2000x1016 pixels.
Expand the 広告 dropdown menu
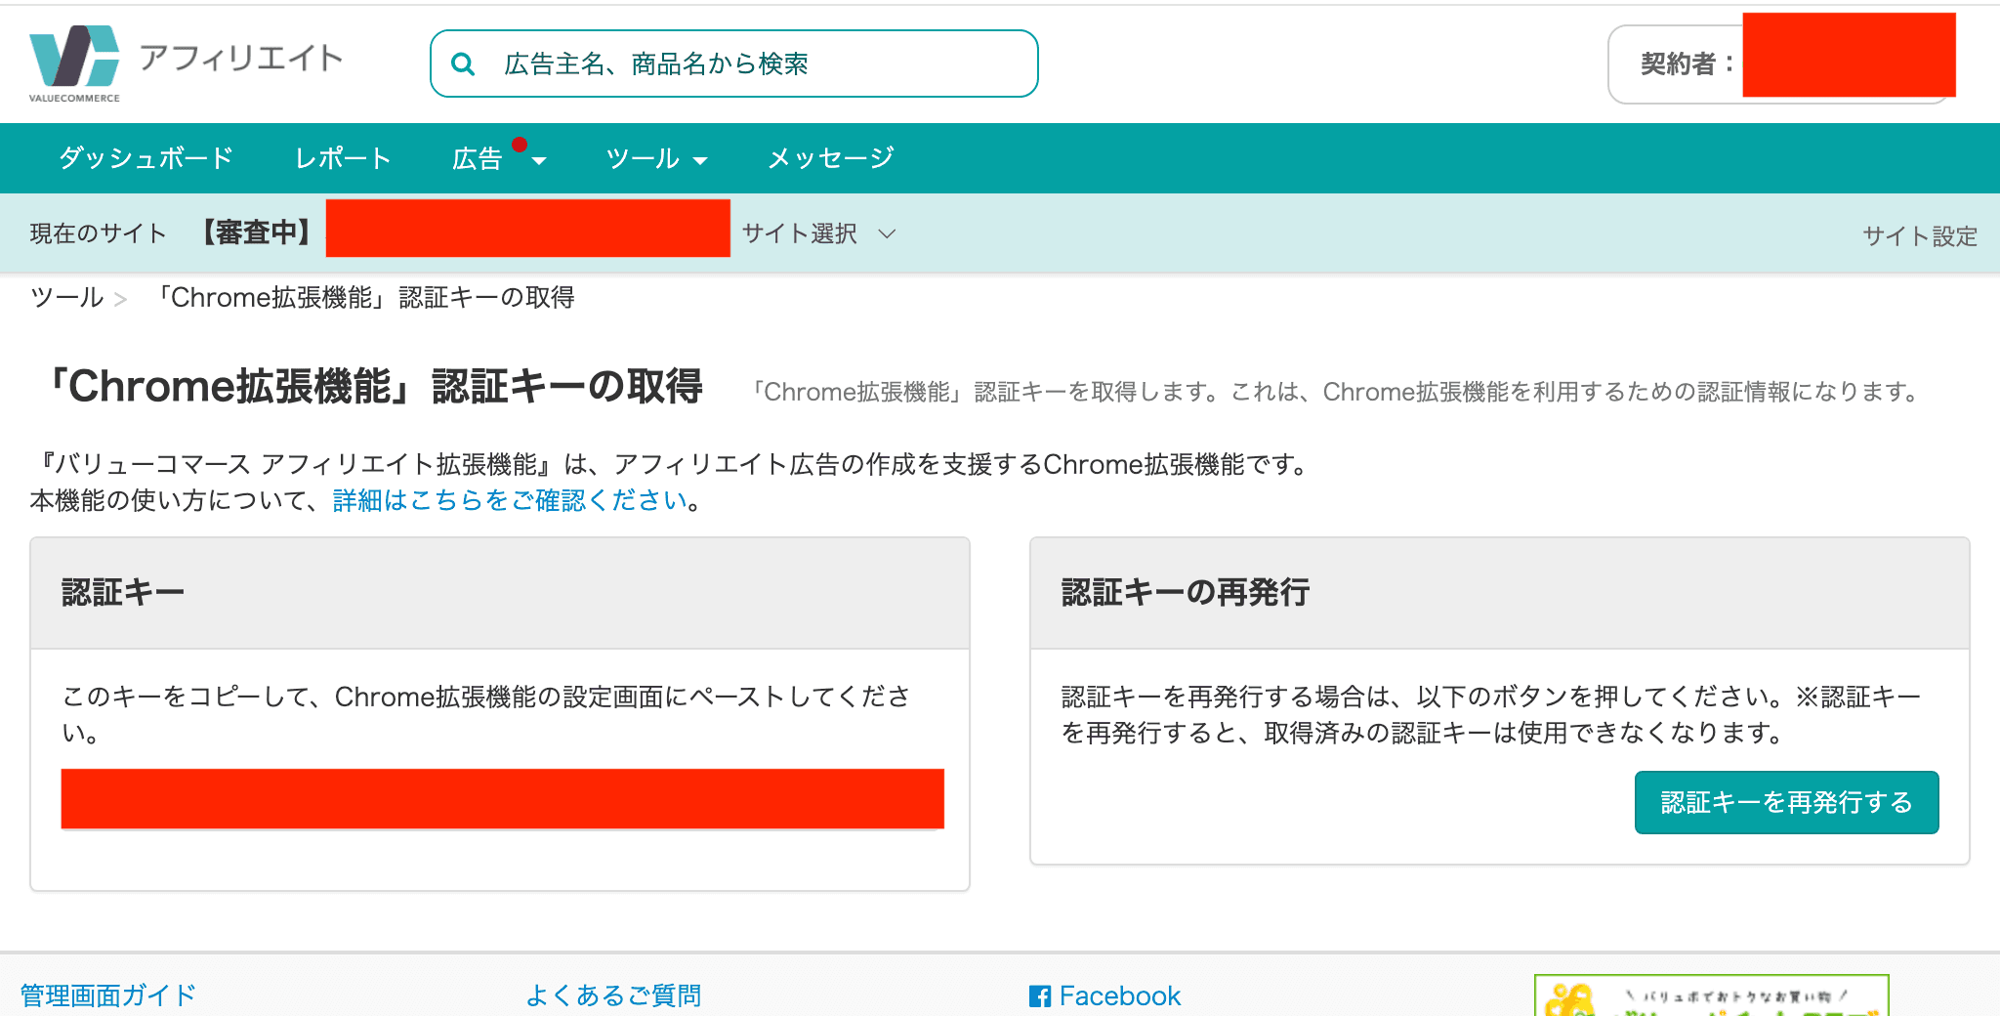pos(498,158)
